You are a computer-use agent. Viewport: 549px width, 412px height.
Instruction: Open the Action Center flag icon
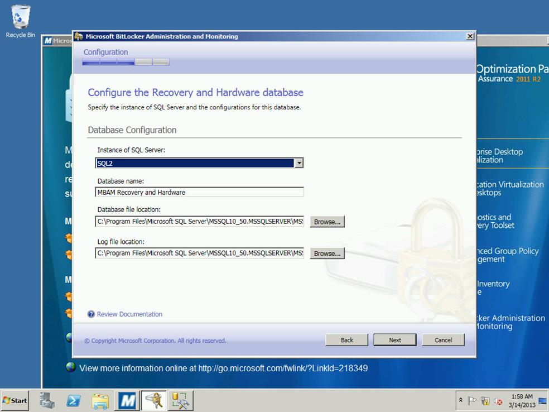pyautogui.click(x=472, y=400)
